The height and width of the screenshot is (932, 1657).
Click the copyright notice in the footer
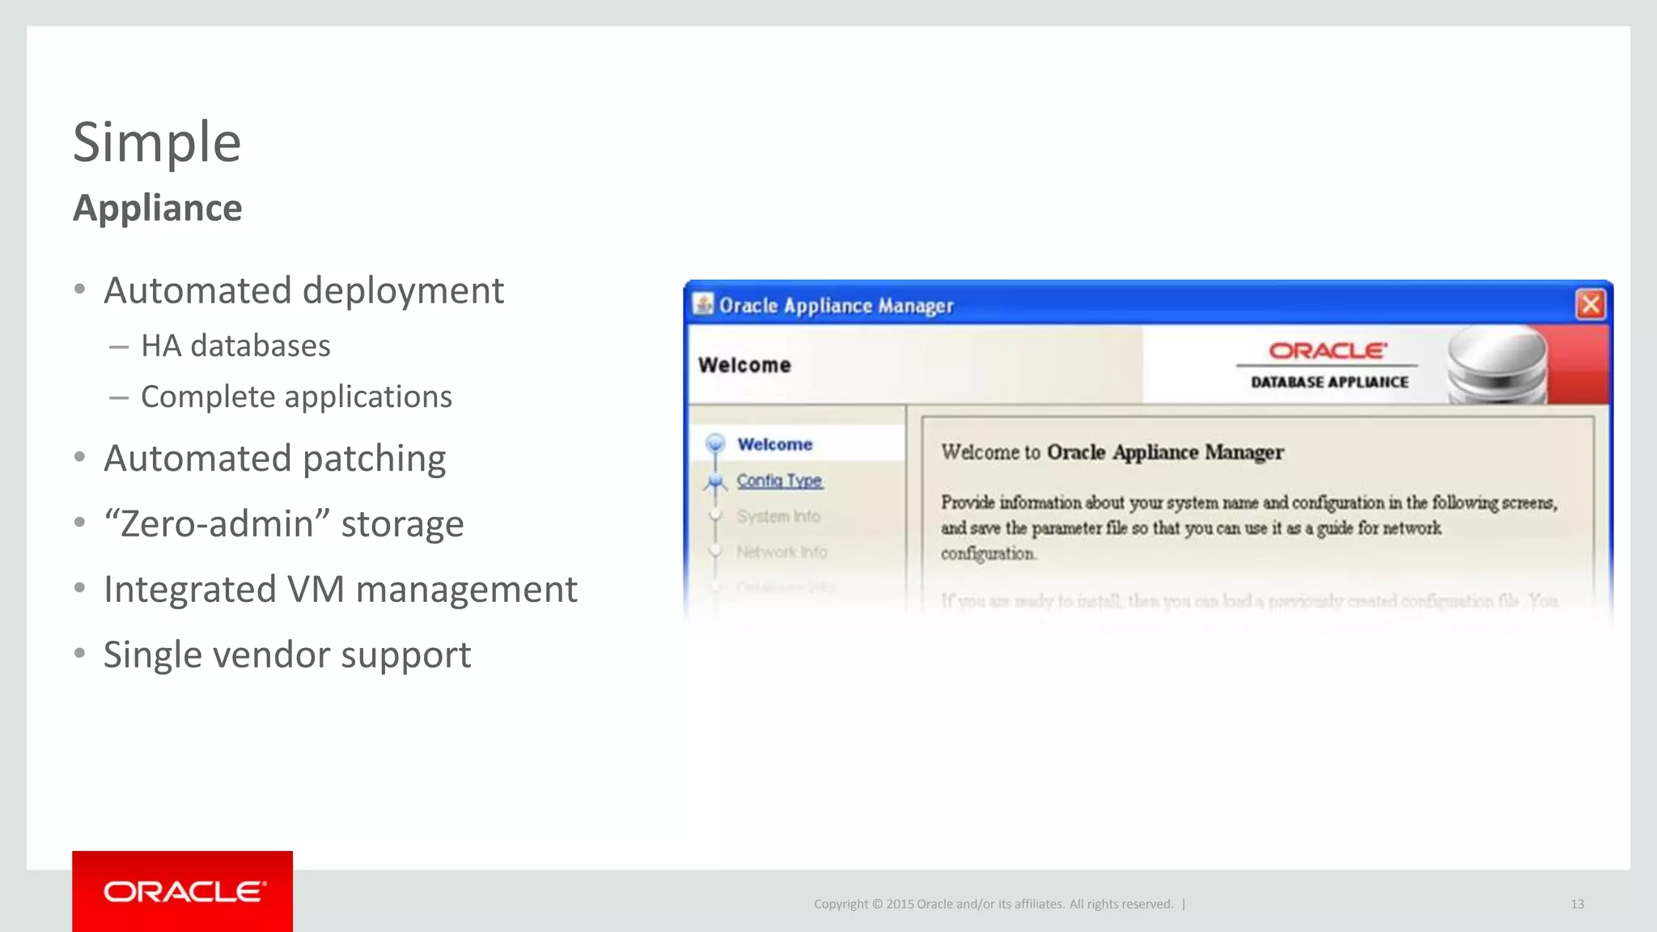point(994,904)
